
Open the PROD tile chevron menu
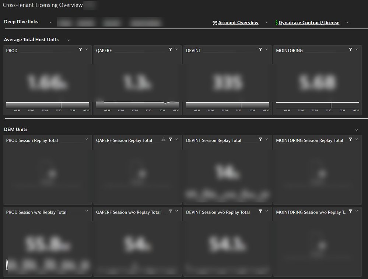click(x=87, y=50)
